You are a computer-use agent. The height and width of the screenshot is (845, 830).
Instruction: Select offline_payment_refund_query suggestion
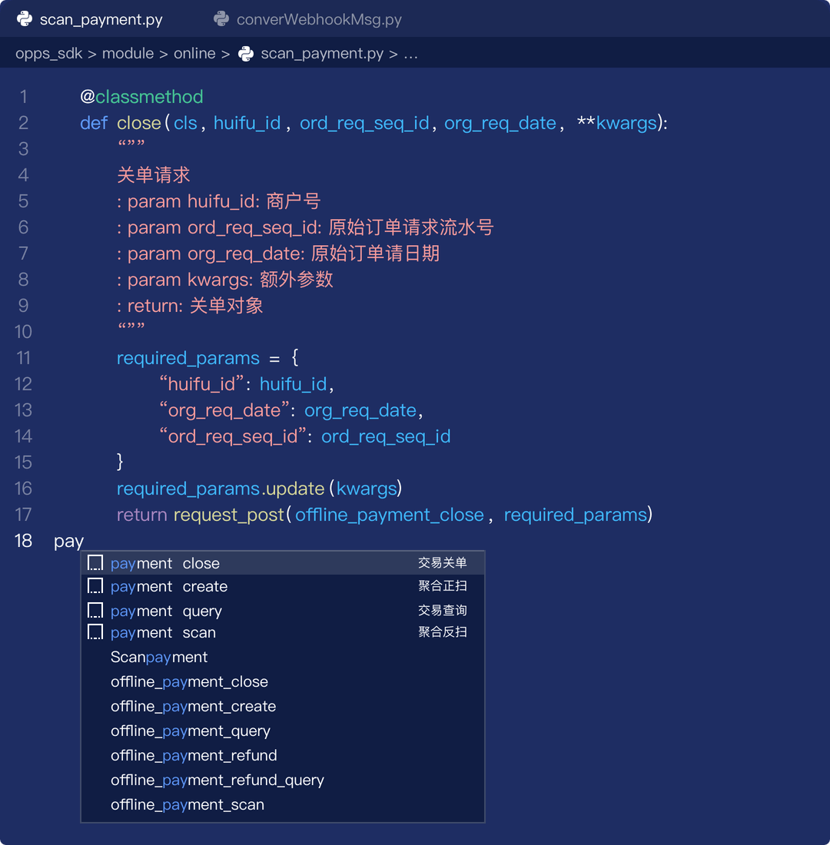217,780
